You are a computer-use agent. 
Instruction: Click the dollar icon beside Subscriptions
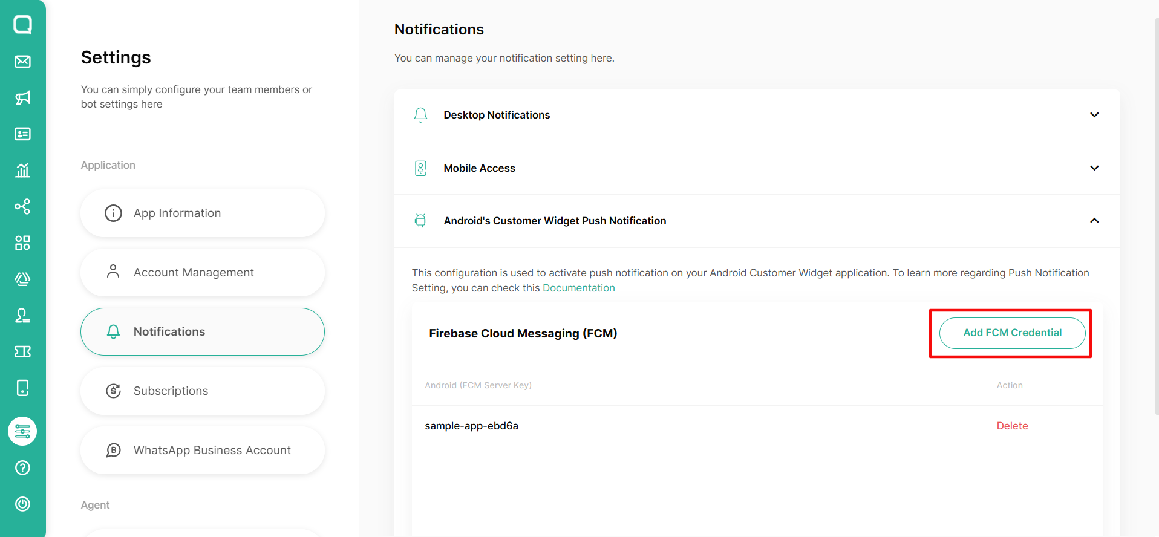click(113, 391)
